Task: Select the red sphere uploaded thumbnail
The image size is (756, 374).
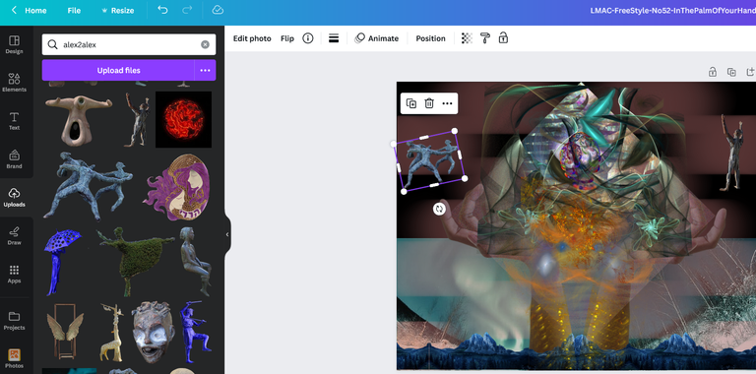Action: [183, 119]
